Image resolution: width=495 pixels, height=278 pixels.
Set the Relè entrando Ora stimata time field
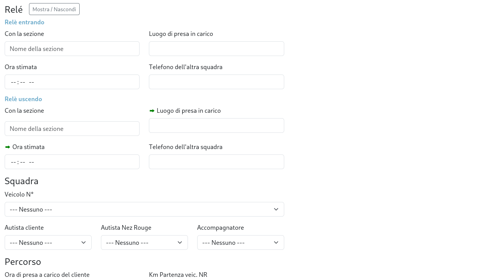72,82
